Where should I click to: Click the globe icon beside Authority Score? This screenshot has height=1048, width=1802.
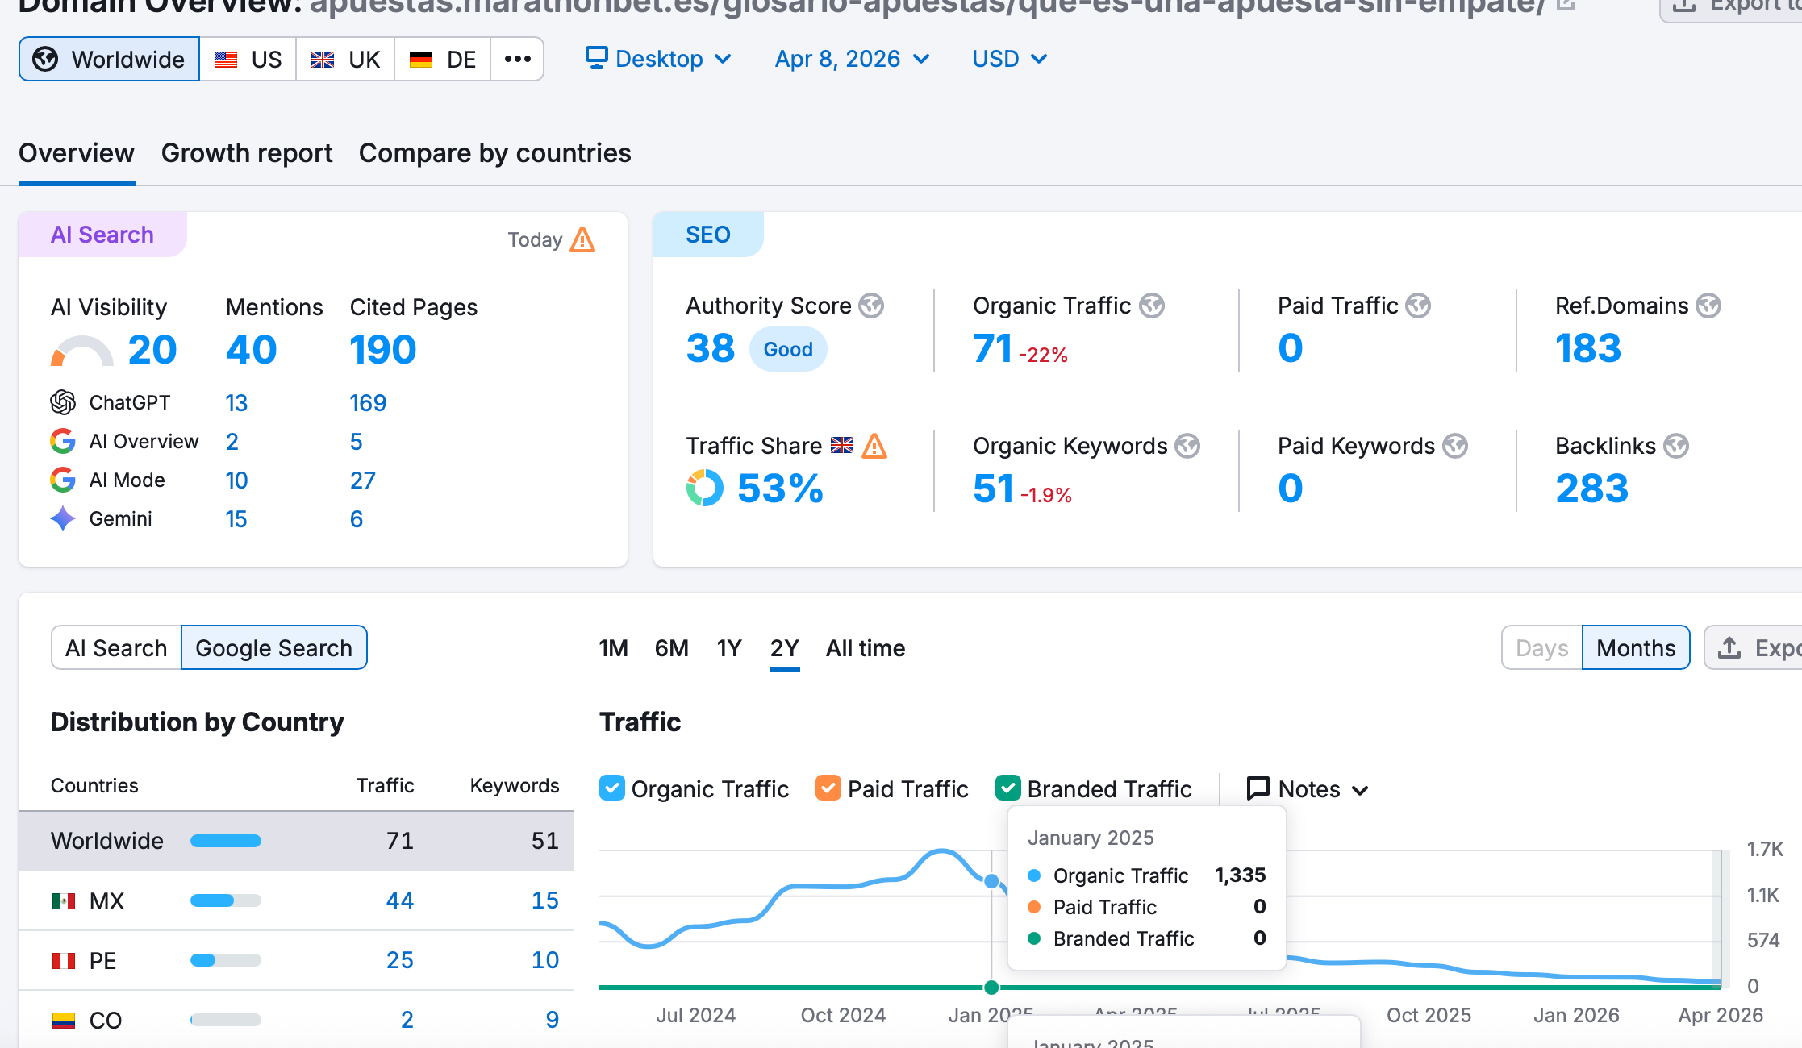pos(871,306)
